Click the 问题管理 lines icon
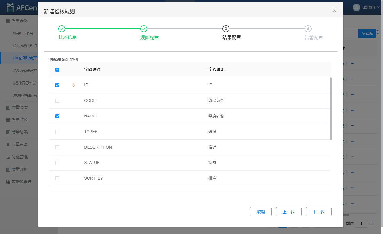The width and height of the screenshot is (383, 234). [x=8, y=157]
